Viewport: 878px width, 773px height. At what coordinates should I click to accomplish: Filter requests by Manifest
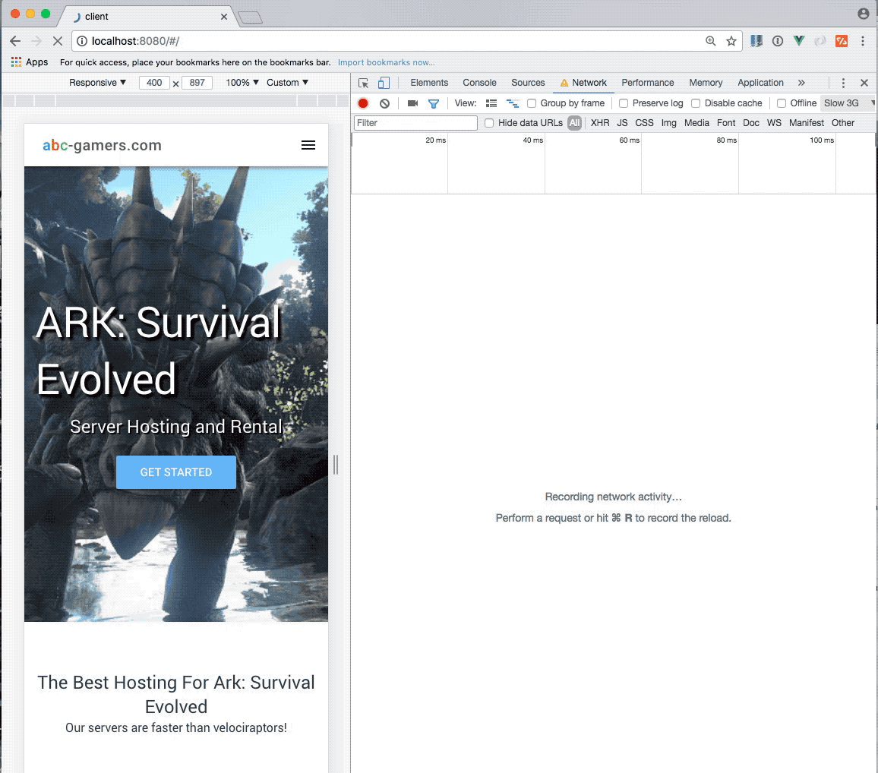pos(807,122)
